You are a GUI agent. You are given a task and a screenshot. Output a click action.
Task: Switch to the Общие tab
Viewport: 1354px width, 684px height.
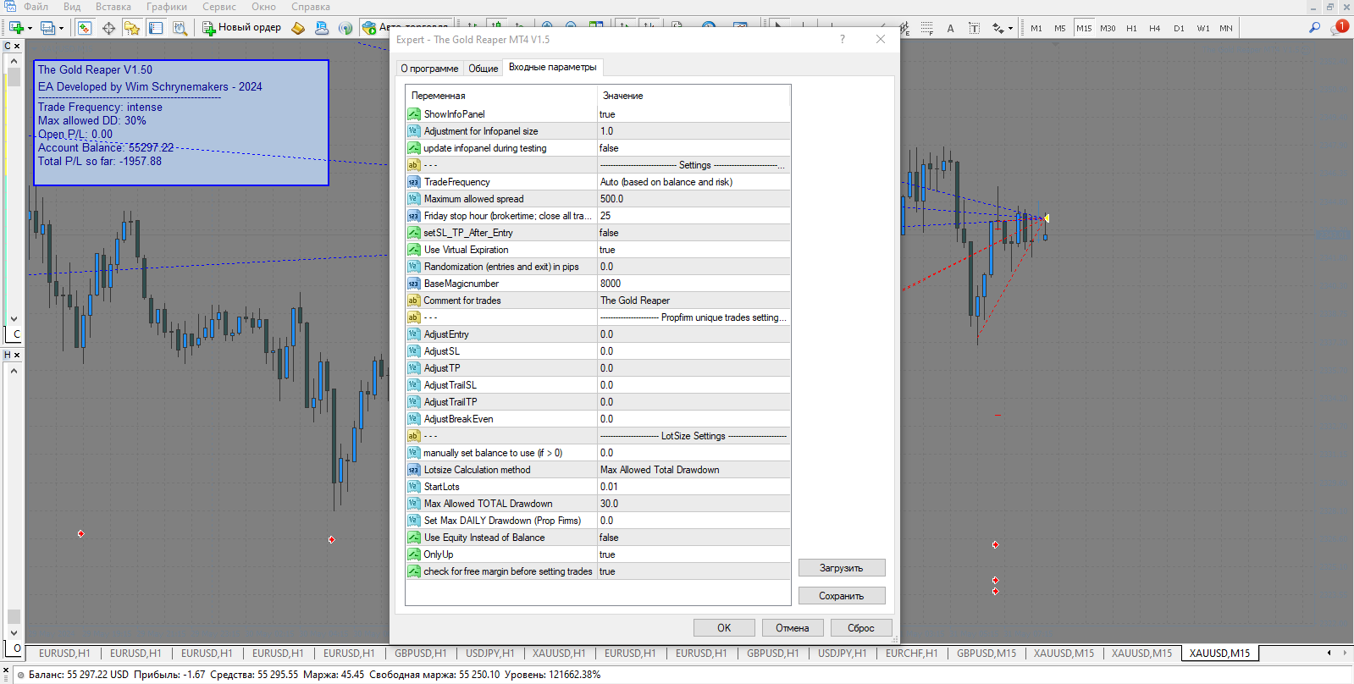(484, 69)
